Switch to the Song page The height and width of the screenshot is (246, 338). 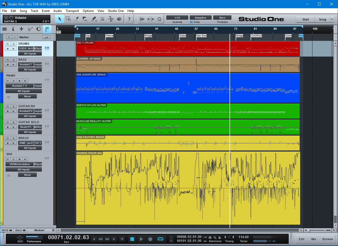coord(323,19)
